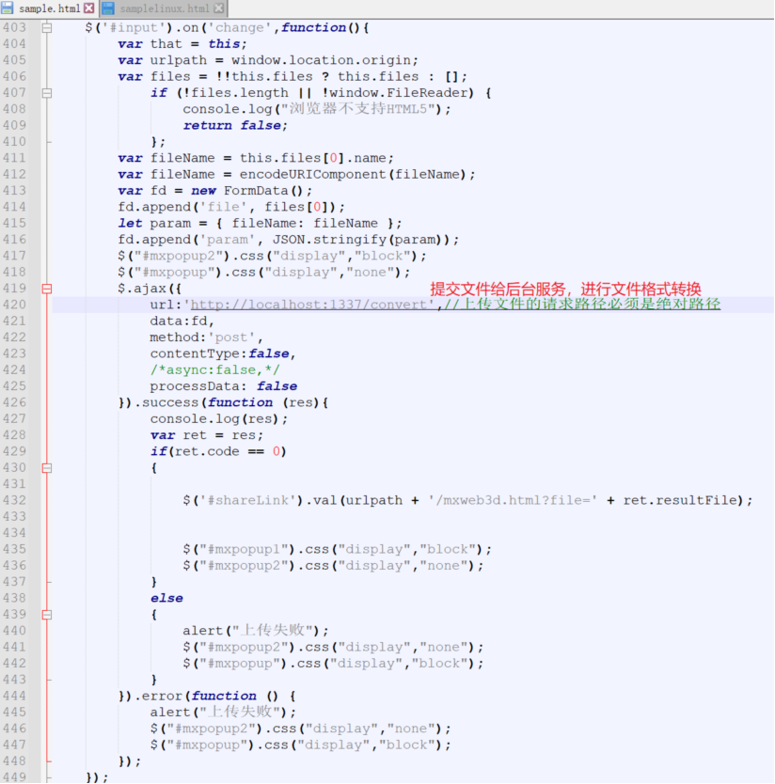Click line number 420 in the margin
Image resolution: width=775 pixels, height=784 pixels.
click(14, 305)
